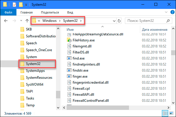Image resolution: width=176 pixels, height=117 pixels.
Task: Show hidden path parts via the double chevron
Action: pyautogui.click(x=39, y=21)
